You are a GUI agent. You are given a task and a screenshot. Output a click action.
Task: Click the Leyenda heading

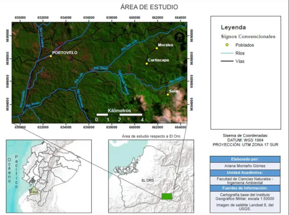(x=233, y=28)
